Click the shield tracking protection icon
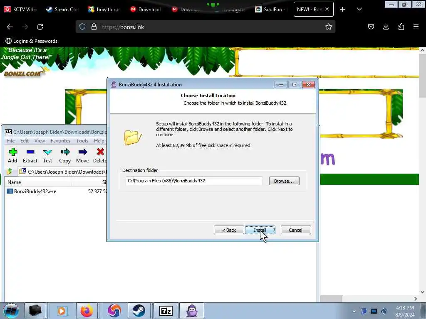This screenshot has height=319, width=426. pyautogui.click(x=82, y=27)
